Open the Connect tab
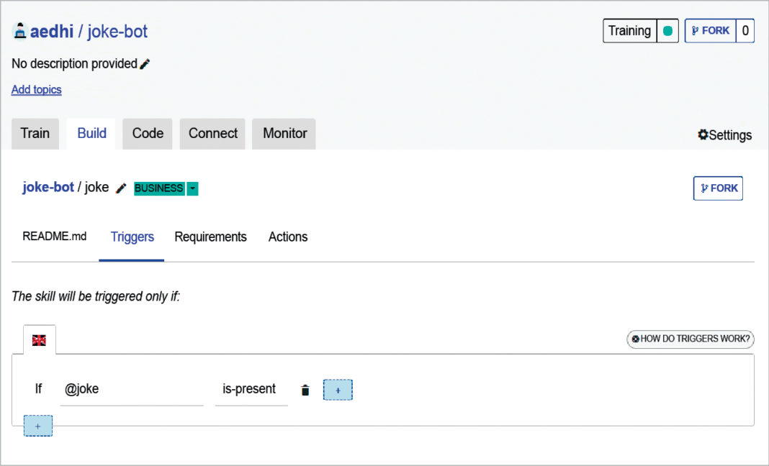Screen dimensions: 769x466 (x=212, y=133)
